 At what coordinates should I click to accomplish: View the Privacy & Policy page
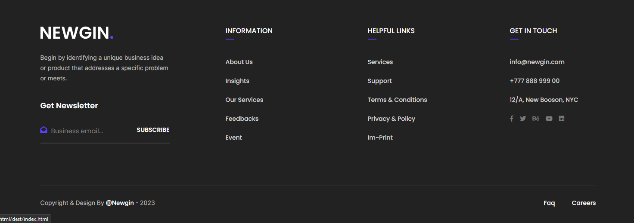(391, 119)
